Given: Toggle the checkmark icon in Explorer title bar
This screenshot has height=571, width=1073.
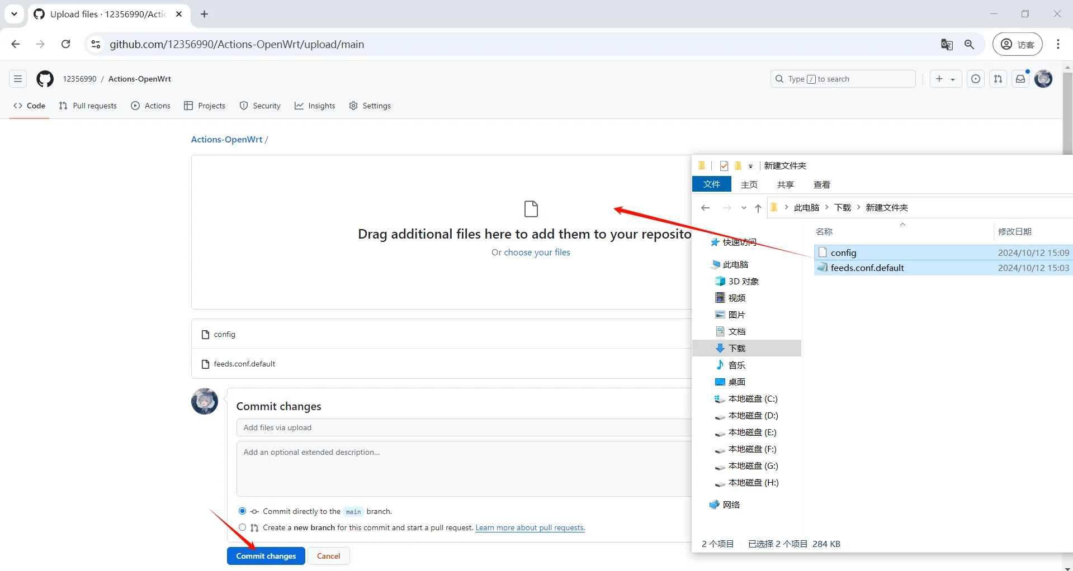Looking at the screenshot, I should [724, 166].
